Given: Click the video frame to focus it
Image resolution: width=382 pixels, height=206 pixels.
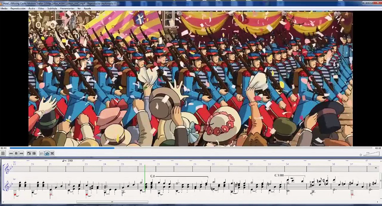Looking at the screenshot, I should [191, 79].
